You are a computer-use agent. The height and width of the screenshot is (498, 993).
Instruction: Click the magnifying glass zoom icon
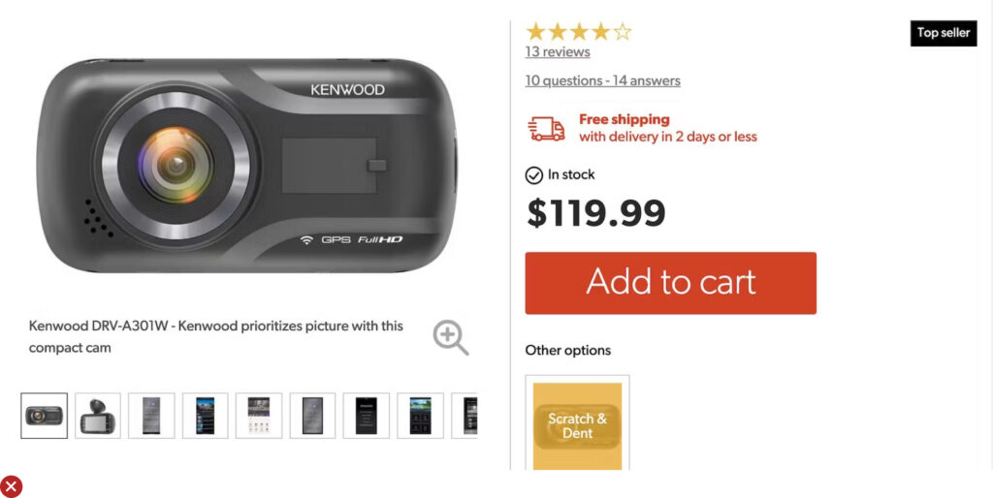450,337
